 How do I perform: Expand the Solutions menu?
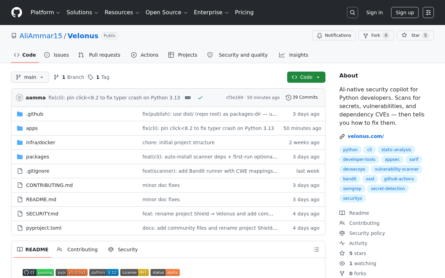82,13
